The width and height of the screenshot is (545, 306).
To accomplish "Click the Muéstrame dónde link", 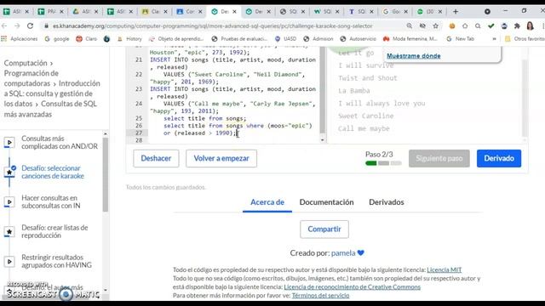I will click(x=414, y=56).
